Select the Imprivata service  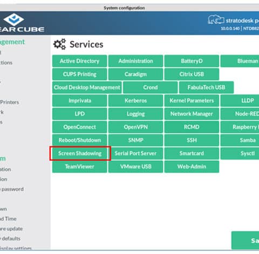79,100
